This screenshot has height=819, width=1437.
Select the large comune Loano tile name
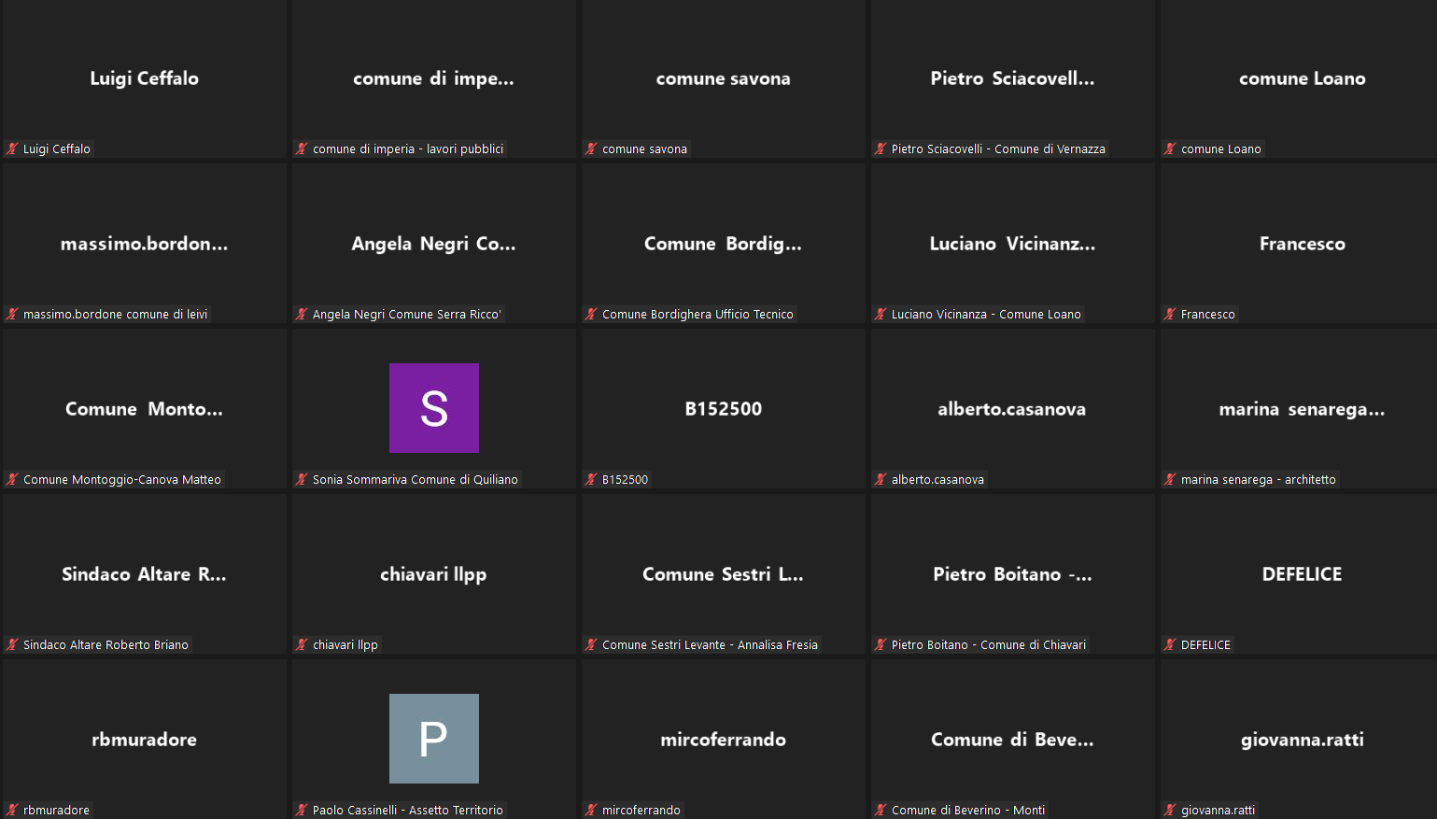tap(1303, 78)
